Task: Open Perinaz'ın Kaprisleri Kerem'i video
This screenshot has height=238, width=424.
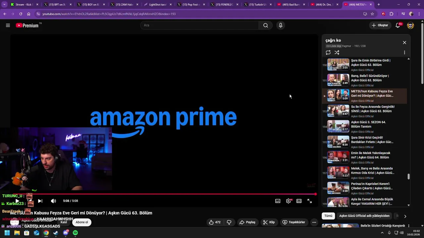Action: pos(364,189)
